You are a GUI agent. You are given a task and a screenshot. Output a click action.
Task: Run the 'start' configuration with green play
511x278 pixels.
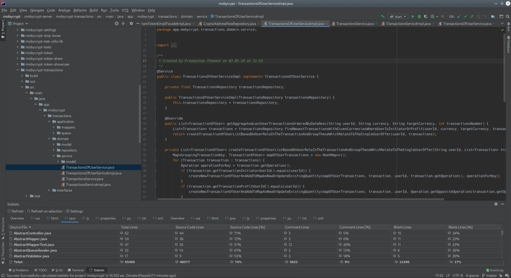(413, 16)
